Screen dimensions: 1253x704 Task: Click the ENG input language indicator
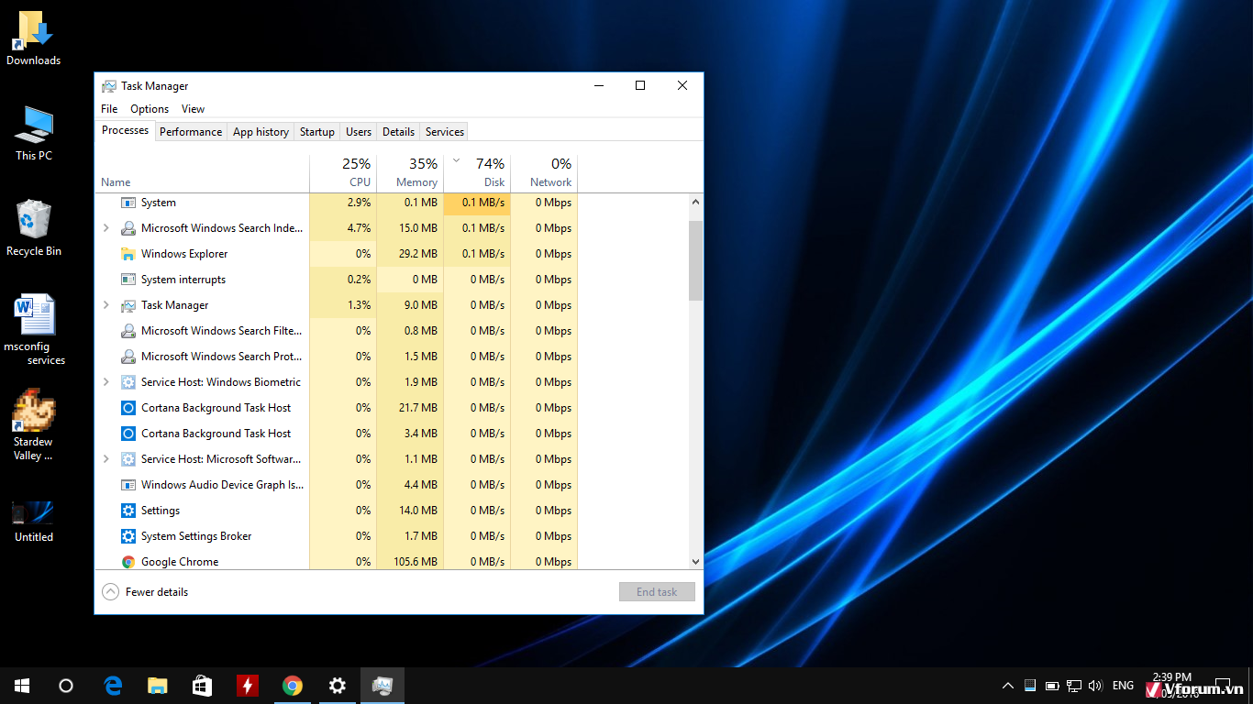tap(1123, 686)
